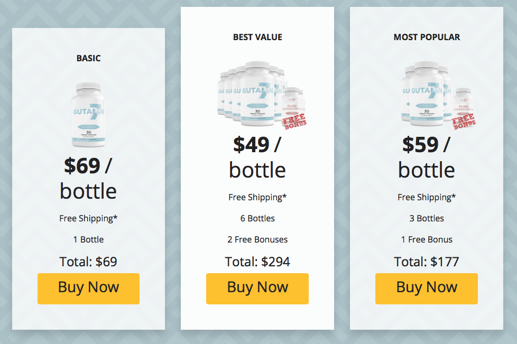Click the $49 / bottle price

257,157
